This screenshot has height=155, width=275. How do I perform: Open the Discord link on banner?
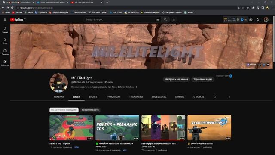(251, 65)
